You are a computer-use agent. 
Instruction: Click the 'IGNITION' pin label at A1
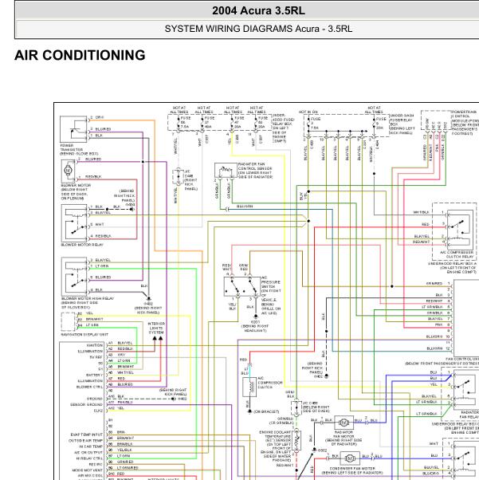tap(95, 345)
